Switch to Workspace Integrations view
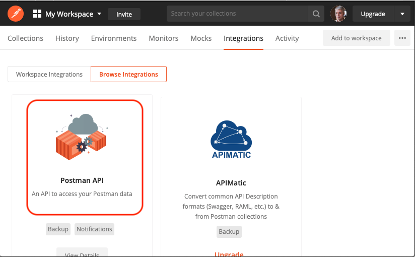 49,74
